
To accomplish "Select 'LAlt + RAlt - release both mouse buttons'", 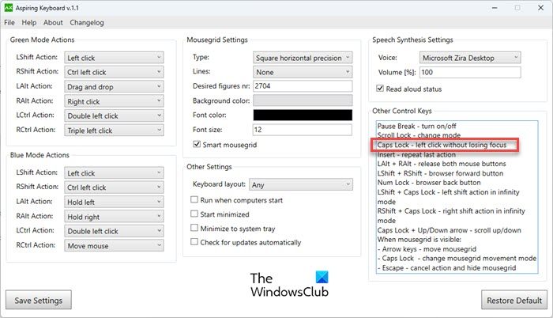I will point(442,164).
